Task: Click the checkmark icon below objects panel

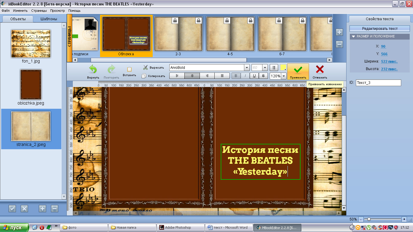Action: [12, 208]
